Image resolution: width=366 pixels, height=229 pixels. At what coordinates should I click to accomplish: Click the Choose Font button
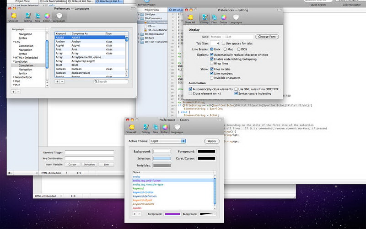(267, 37)
